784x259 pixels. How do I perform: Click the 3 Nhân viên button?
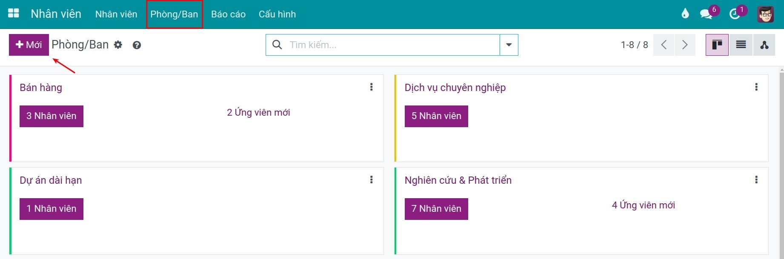coord(52,116)
